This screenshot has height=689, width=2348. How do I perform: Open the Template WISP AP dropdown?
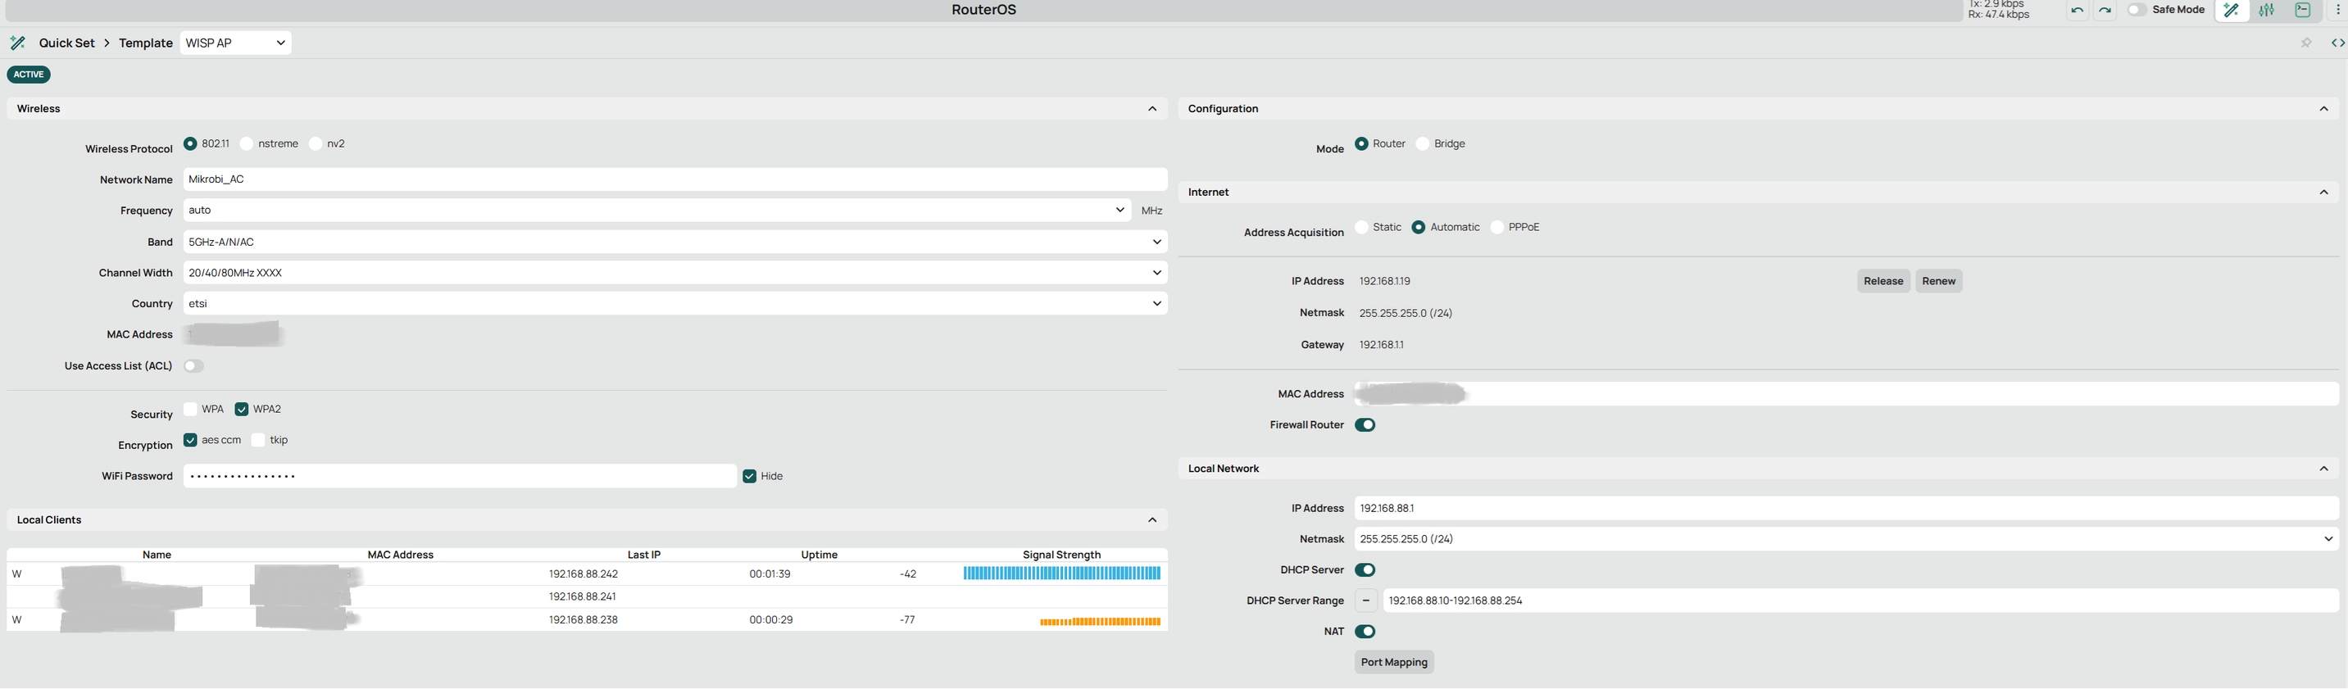(x=235, y=43)
